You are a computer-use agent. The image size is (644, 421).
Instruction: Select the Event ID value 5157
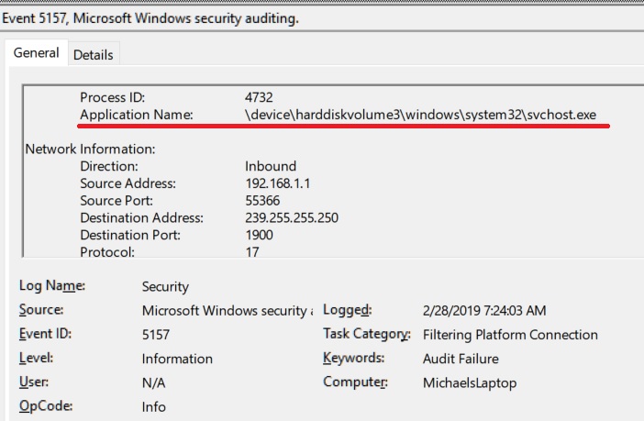[156, 335]
